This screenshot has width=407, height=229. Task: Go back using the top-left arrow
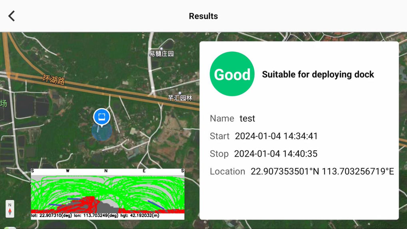click(12, 16)
